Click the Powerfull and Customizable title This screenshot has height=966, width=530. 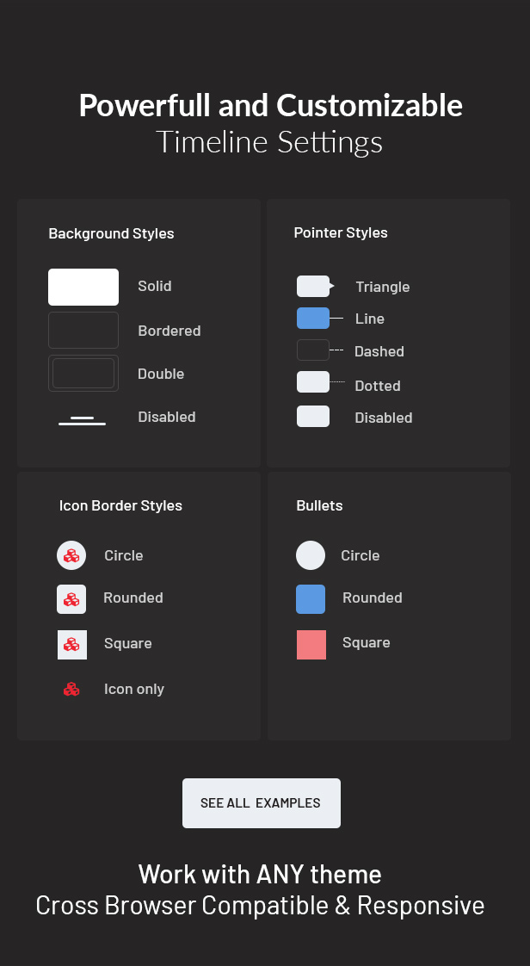click(271, 105)
